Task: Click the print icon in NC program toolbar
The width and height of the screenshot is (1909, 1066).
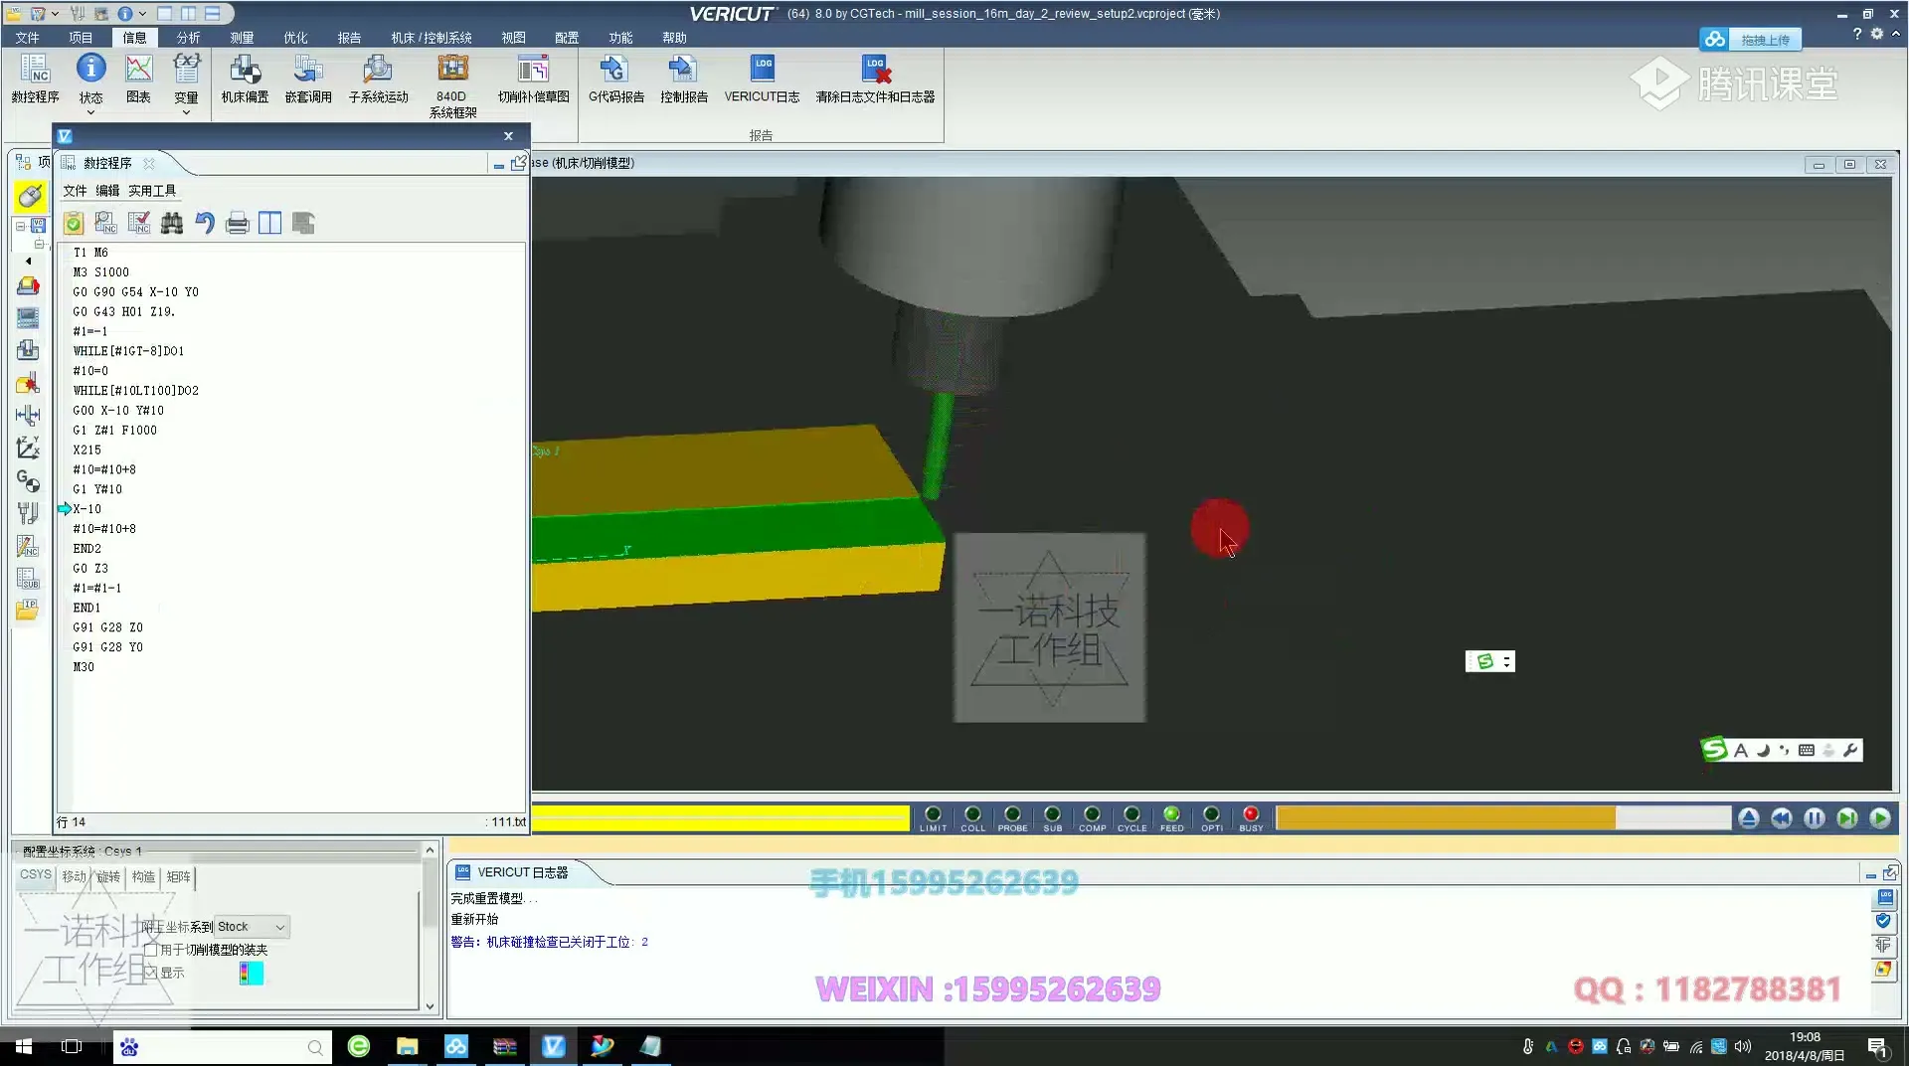Action: point(237,223)
